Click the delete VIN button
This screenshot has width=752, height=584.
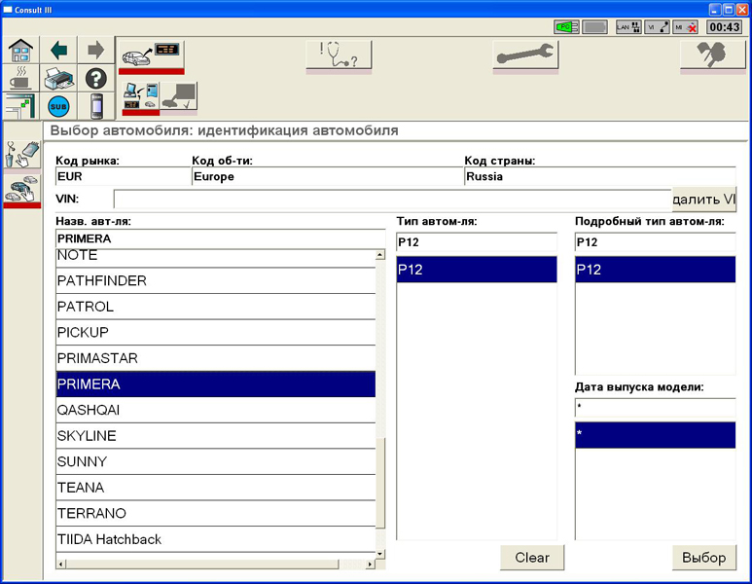[x=703, y=200]
